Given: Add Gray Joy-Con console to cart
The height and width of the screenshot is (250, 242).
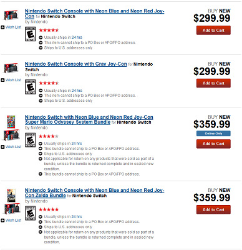Looking at the screenshot, I should pyautogui.click(x=213, y=83).
